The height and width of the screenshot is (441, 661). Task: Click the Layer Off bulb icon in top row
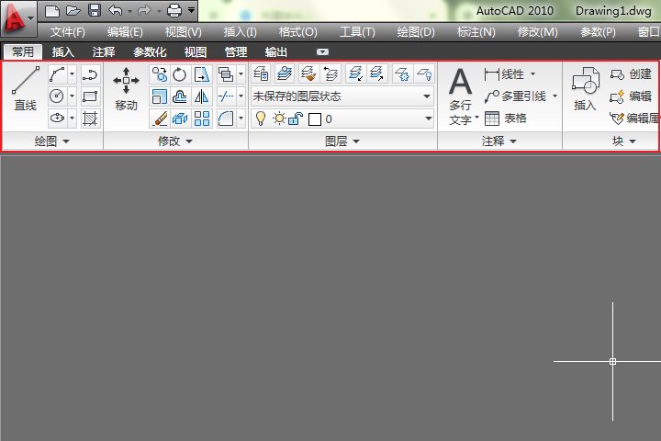424,73
